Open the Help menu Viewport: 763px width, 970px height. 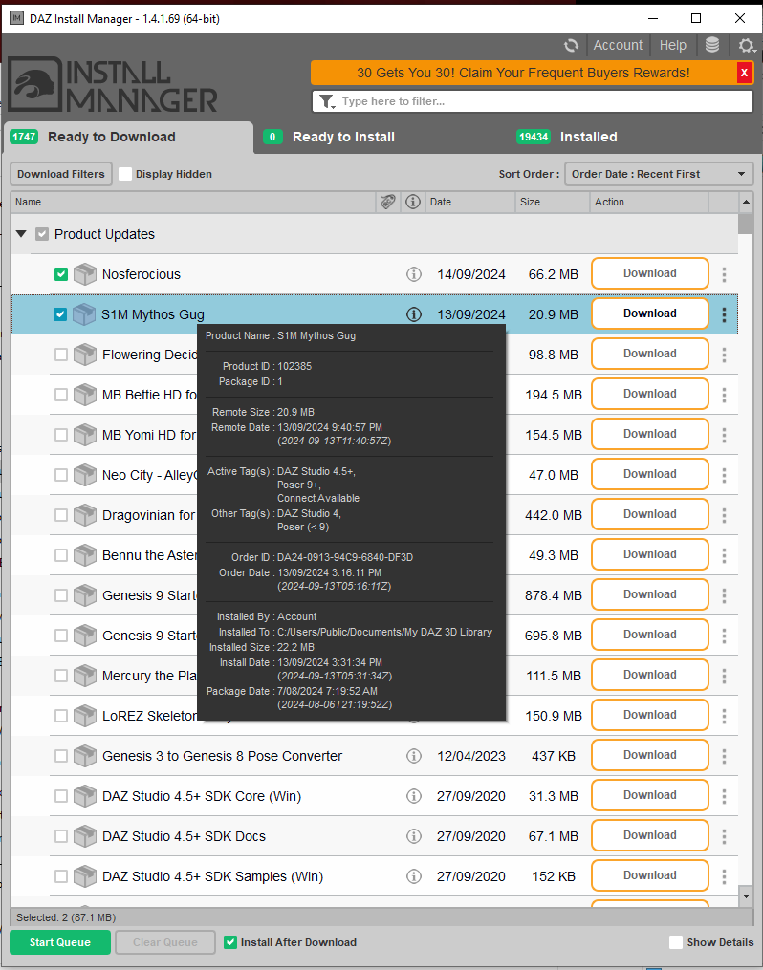673,45
